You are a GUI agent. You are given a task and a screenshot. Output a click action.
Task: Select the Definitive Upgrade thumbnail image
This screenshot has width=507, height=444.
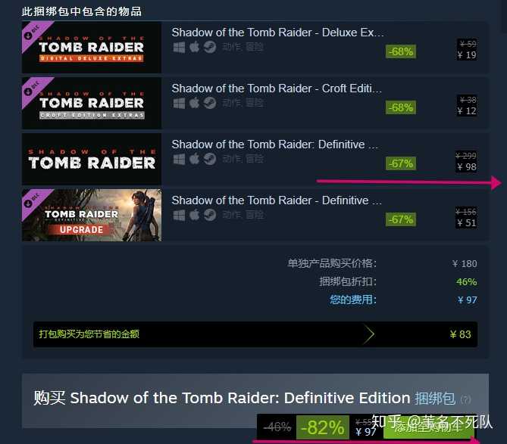click(x=92, y=216)
